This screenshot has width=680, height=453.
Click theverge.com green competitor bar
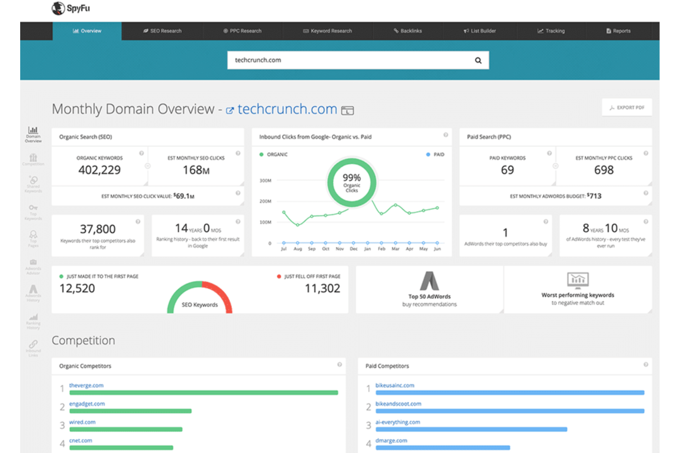click(204, 393)
